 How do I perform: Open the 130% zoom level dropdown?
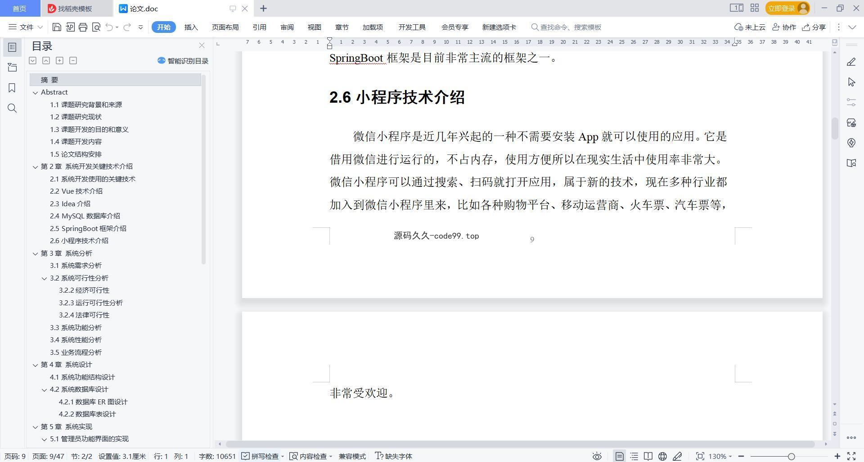click(x=720, y=456)
